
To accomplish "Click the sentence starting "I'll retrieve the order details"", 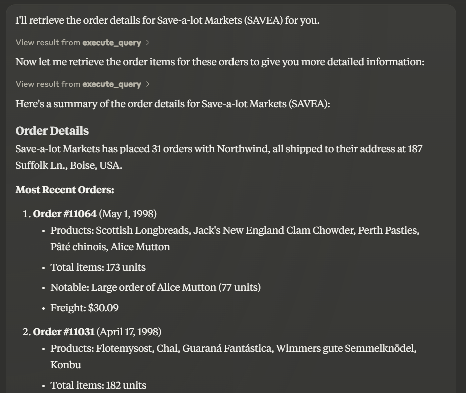I will click(x=167, y=20).
